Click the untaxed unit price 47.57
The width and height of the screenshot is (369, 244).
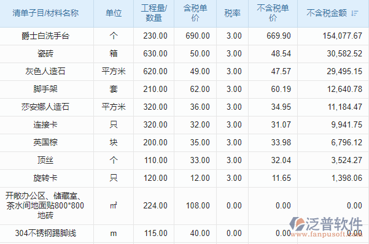[281, 72]
